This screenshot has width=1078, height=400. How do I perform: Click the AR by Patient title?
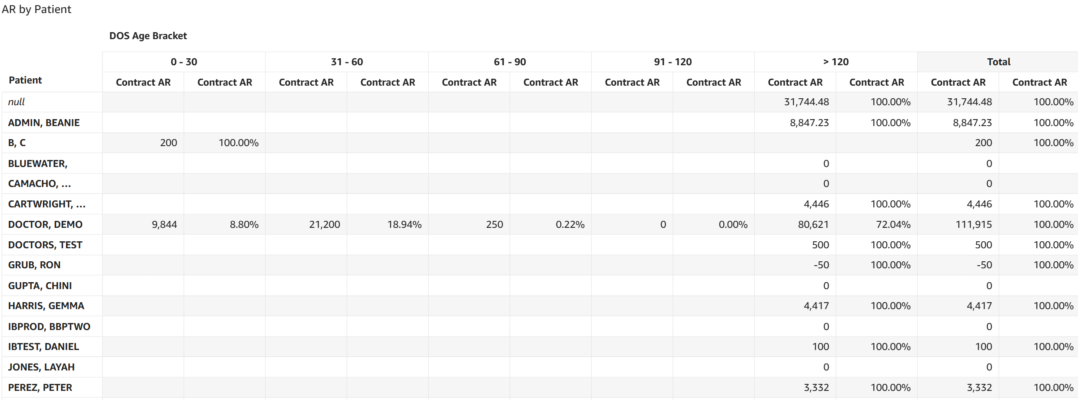[x=37, y=10]
